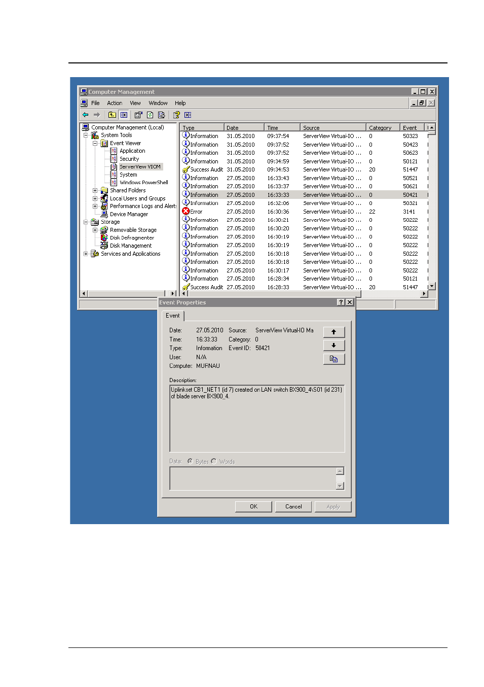
Task: Select the Information event at 09:37:54
Action: [x=304, y=136]
